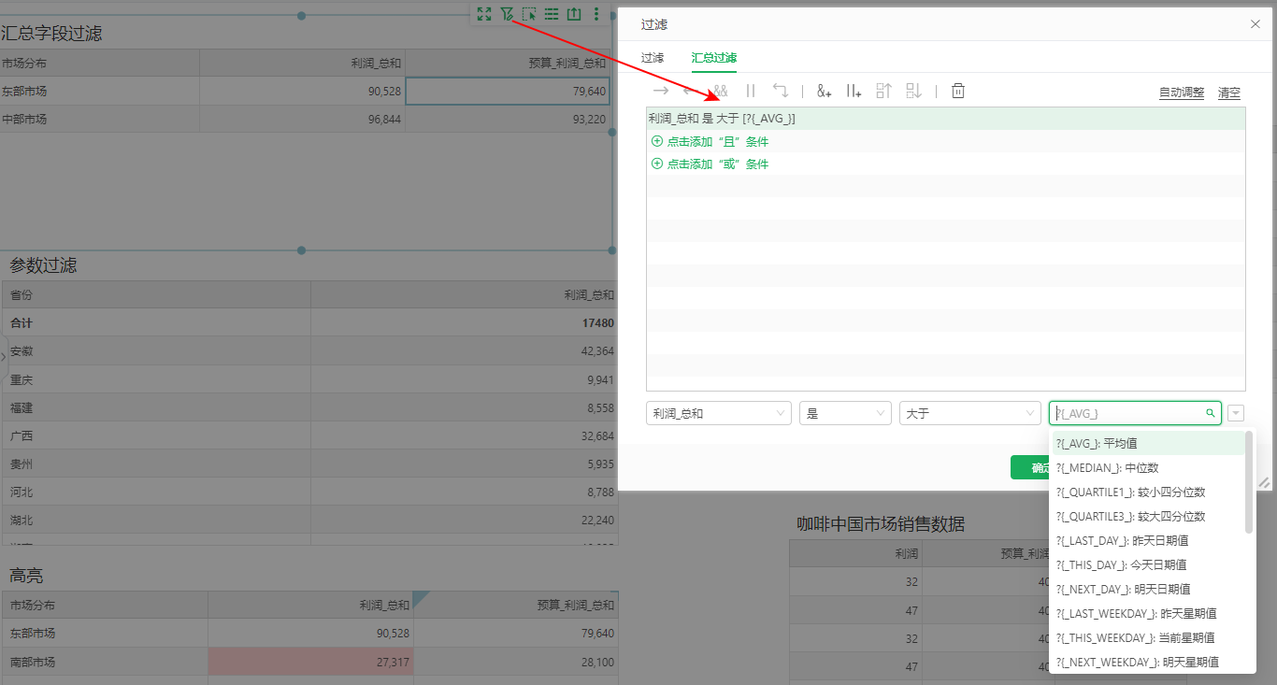Click the fullscreen expand icon above the table

(x=483, y=14)
